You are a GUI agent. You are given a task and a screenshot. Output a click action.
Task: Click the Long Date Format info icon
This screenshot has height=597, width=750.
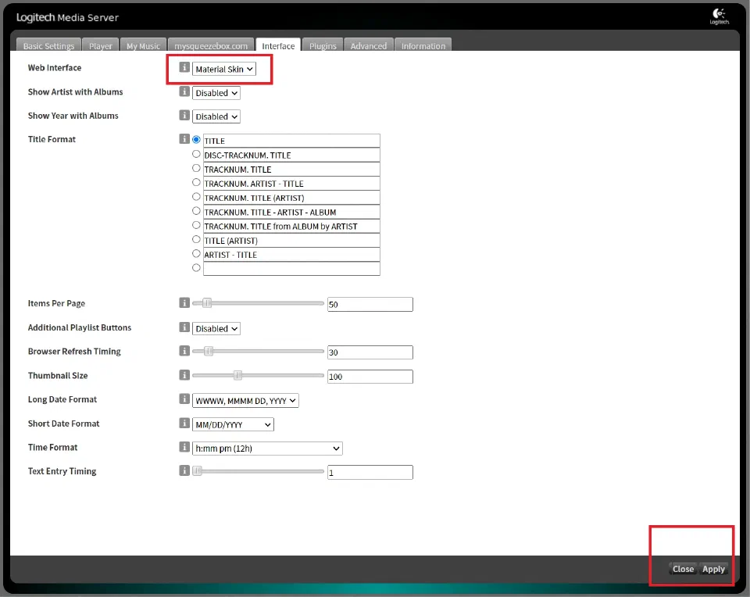[x=184, y=399]
